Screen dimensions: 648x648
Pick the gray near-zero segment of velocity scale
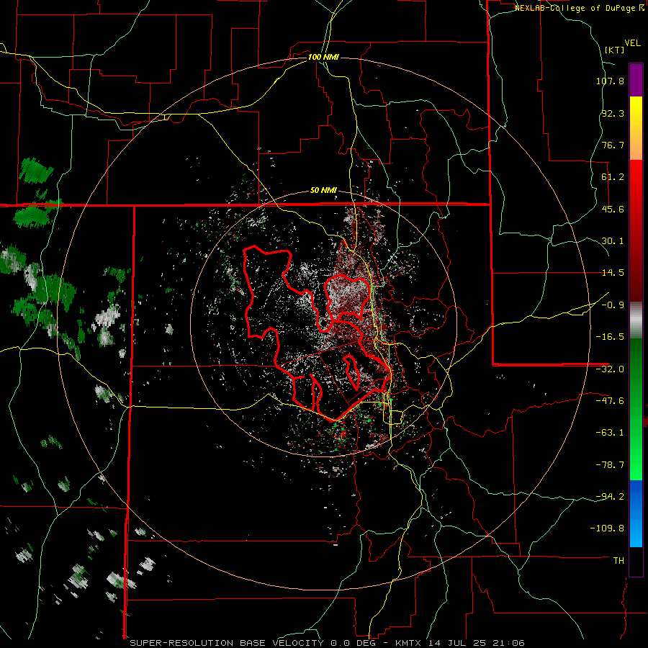coord(636,320)
